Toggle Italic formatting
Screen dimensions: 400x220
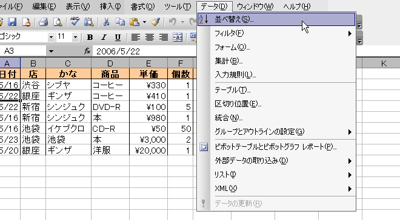pyautogui.click(x=104, y=37)
